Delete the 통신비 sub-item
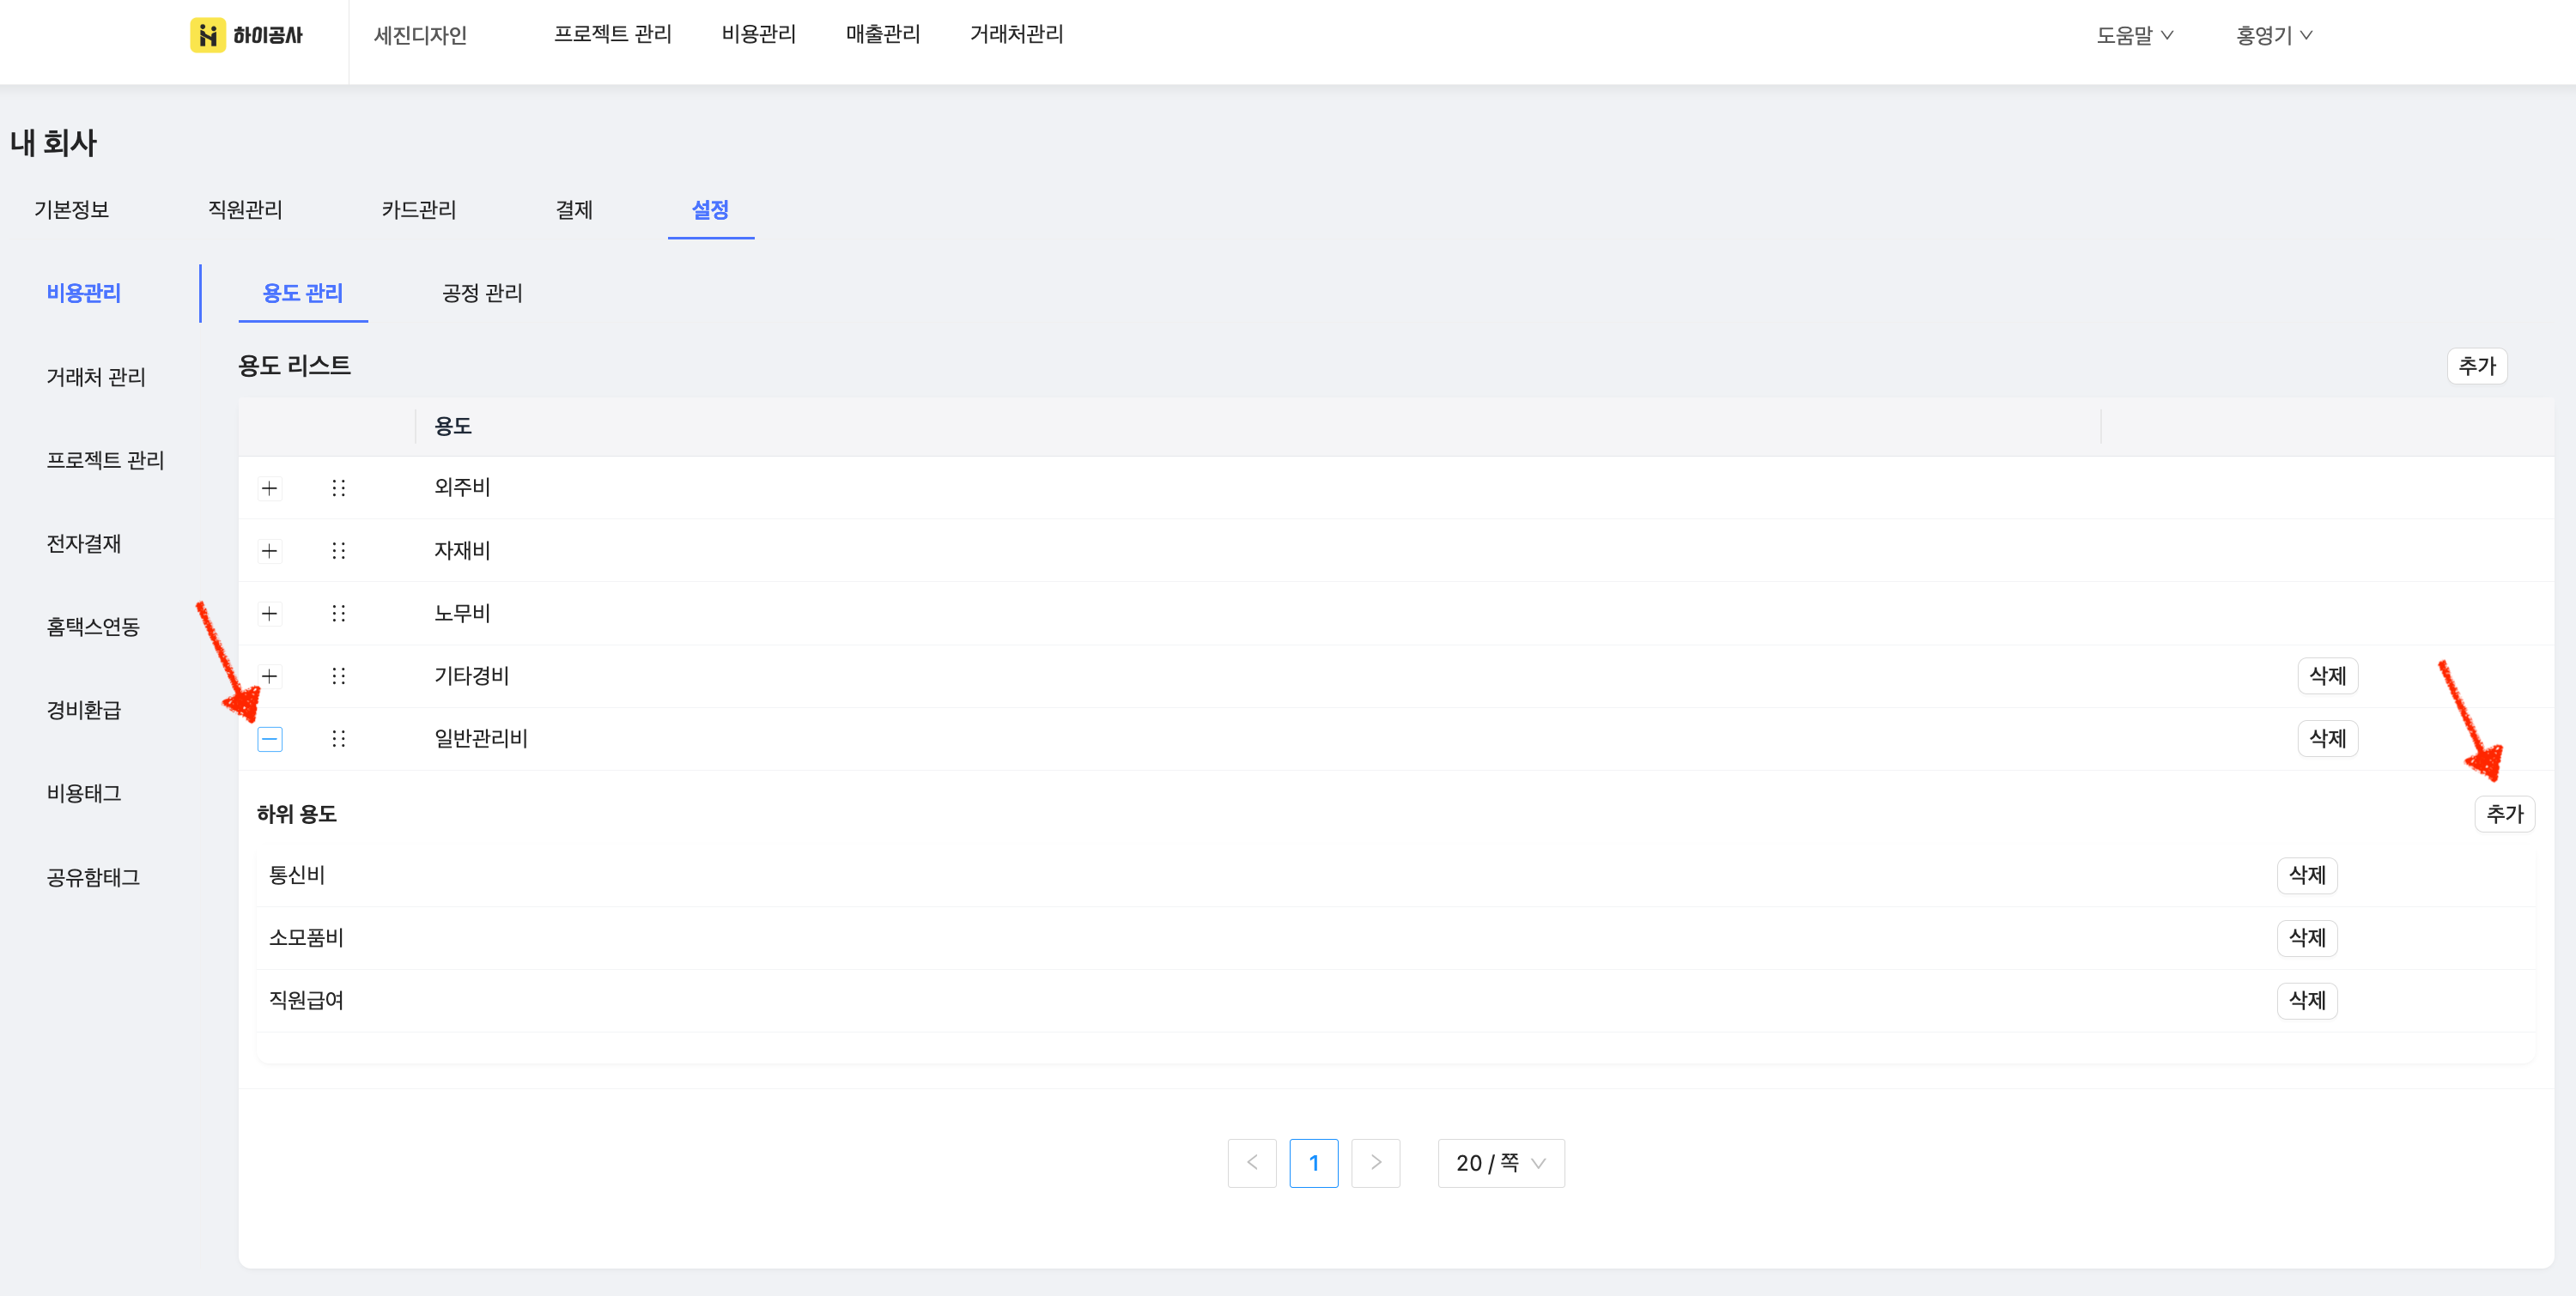This screenshot has width=2576, height=1296. tap(2306, 875)
